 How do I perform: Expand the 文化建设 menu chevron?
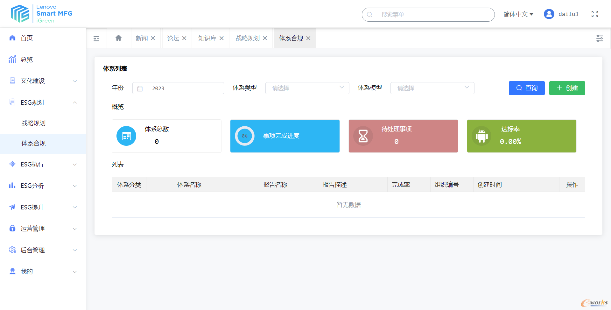point(75,81)
